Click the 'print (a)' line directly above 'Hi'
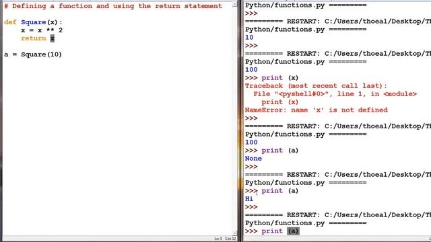 271,191
